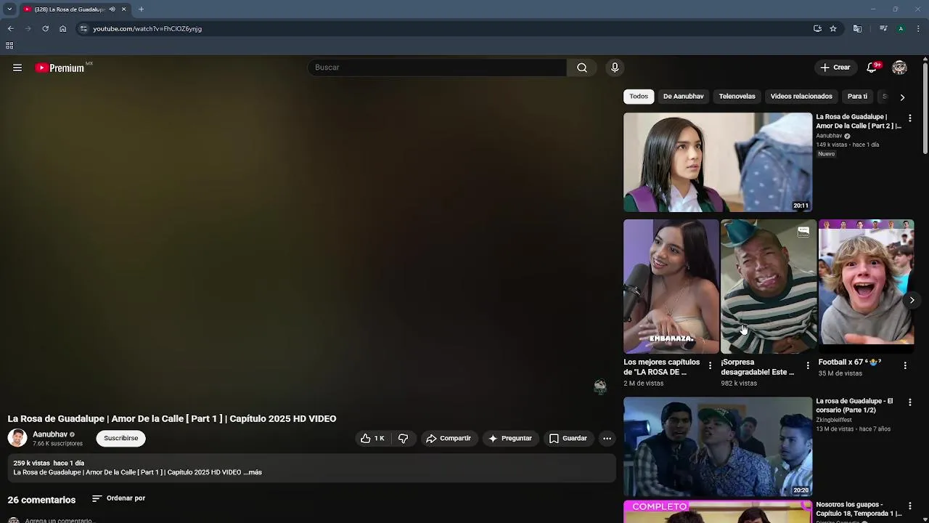Open options for Nosotros los guapos video
Image resolution: width=929 pixels, height=523 pixels.
click(x=909, y=506)
